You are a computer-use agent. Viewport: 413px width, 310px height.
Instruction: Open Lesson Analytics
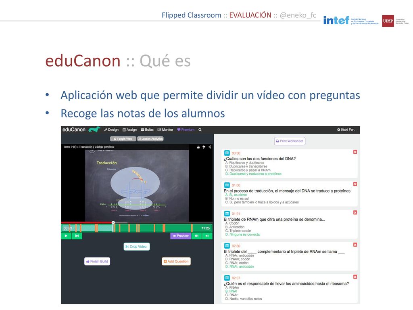150,139
